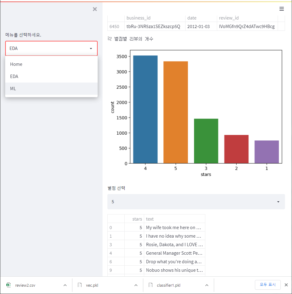Click the purple bar for 1 star

[x=266, y=152]
